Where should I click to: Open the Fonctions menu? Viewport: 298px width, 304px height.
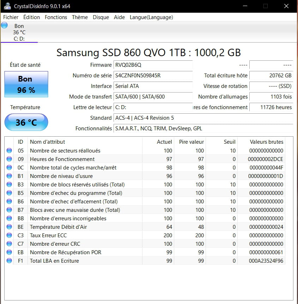[56, 17]
